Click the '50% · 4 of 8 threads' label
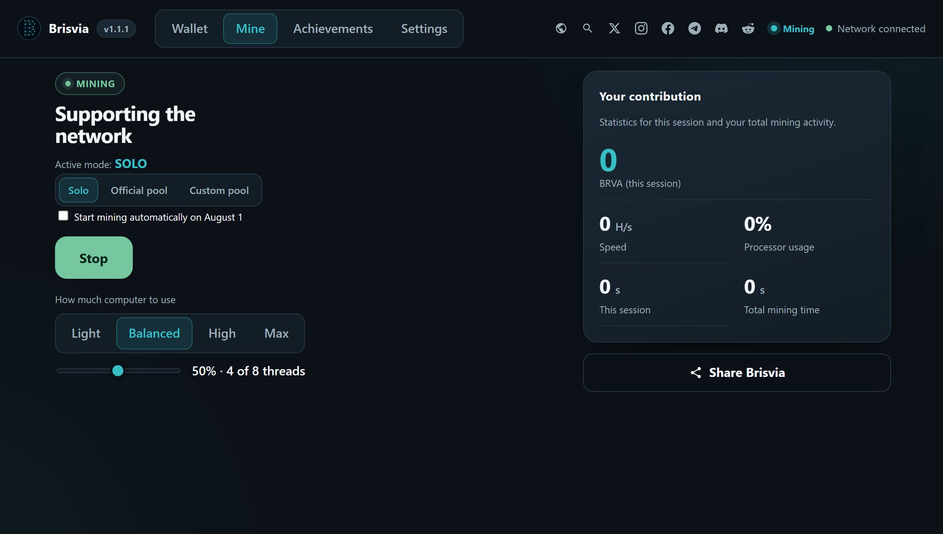943x534 pixels. (x=249, y=371)
